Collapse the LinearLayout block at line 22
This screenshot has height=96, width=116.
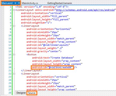(14, 74)
